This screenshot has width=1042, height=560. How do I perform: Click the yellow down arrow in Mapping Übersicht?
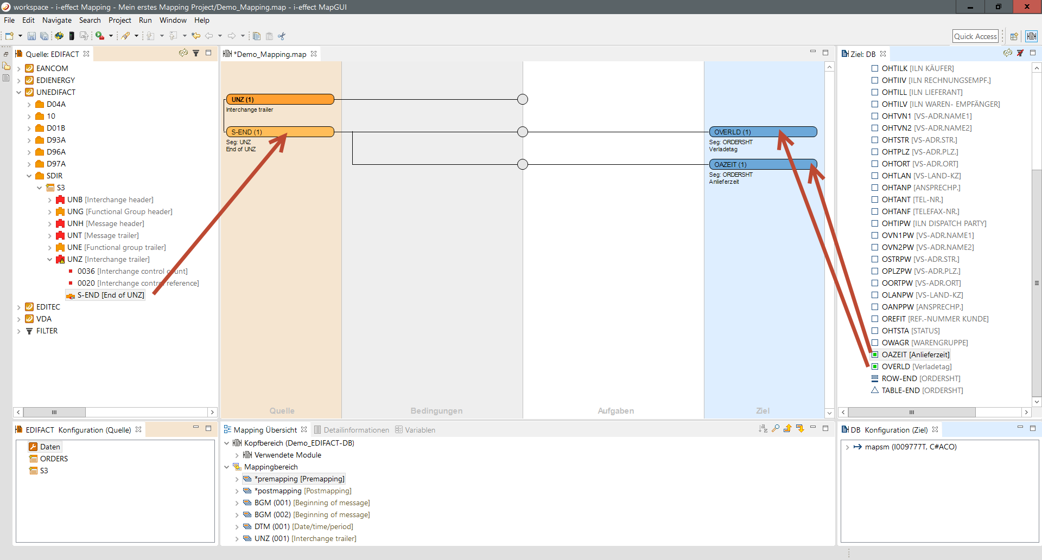click(x=800, y=429)
